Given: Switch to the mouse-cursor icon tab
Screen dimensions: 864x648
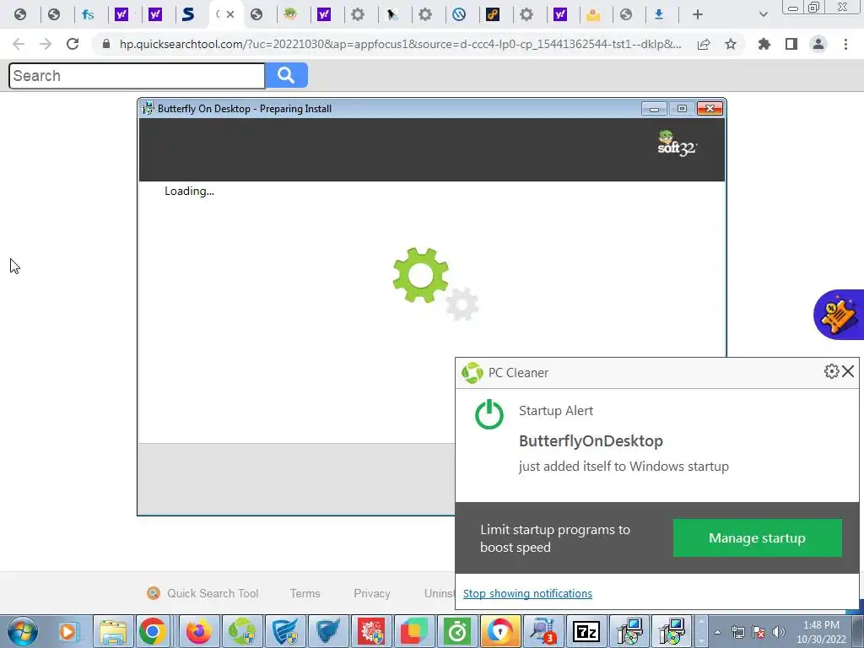Looking at the screenshot, I should 391,14.
